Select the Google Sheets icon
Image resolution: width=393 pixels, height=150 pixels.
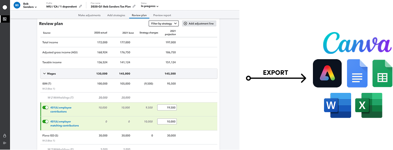pos(382,73)
